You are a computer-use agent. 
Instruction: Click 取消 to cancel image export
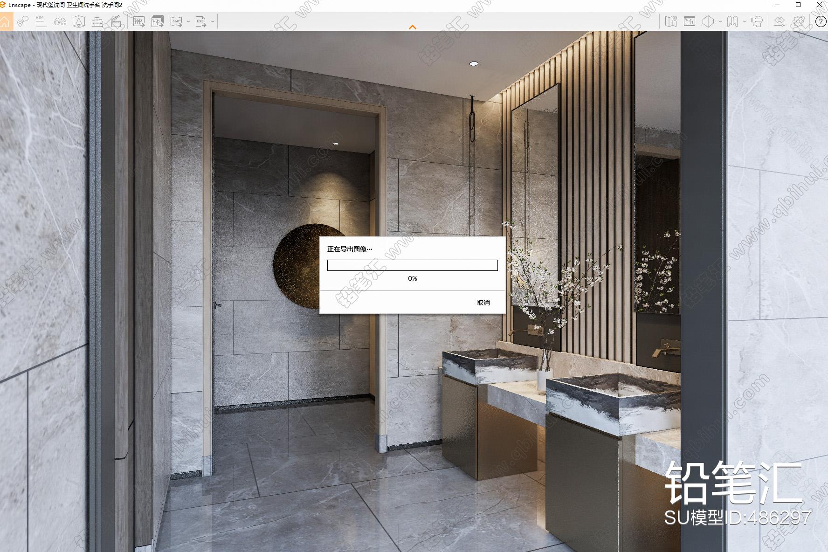pyautogui.click(x=483, y=303)
